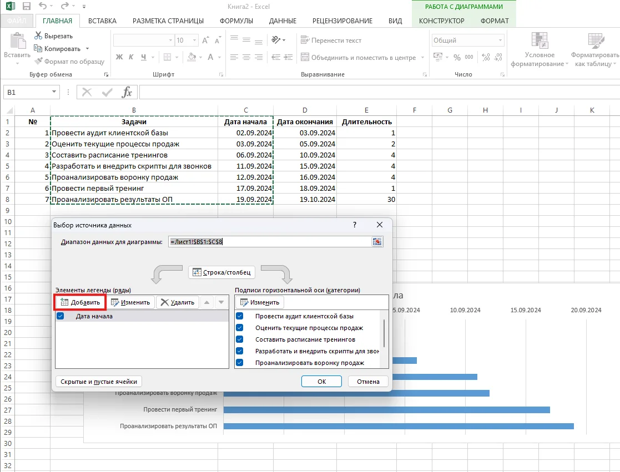The width and height of the screenshot is (620, 472).
Task: Open help question mark in dialog
Action: click(355, 225)
